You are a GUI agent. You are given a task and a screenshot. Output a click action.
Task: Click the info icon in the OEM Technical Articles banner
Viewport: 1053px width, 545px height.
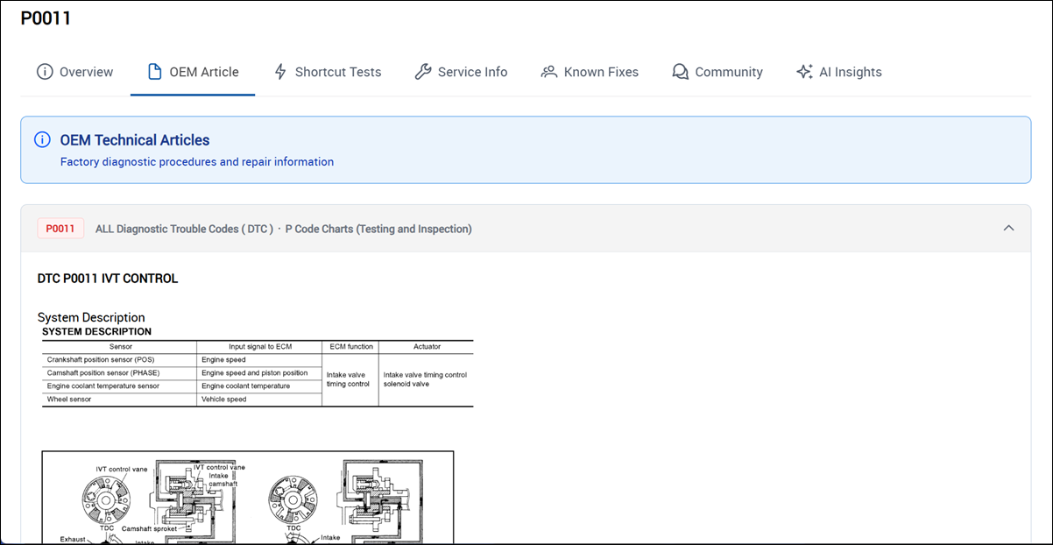point(41,139)
